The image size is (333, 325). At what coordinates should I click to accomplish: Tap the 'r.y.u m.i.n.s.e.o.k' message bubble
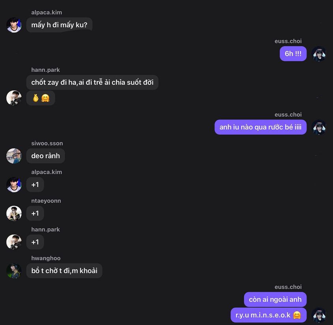pos(269,315)
